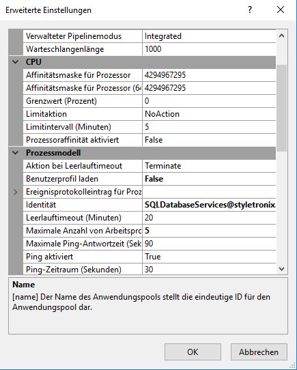The height and width of the screenshot is (370, 297).
Task: Click the help question mark icon
Action: point(249,10)
